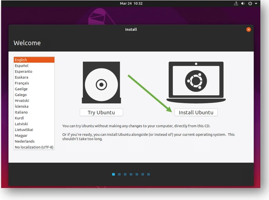Choose Français language
Viewport: 269px width, 200px height.
click(x=34, y=83)
